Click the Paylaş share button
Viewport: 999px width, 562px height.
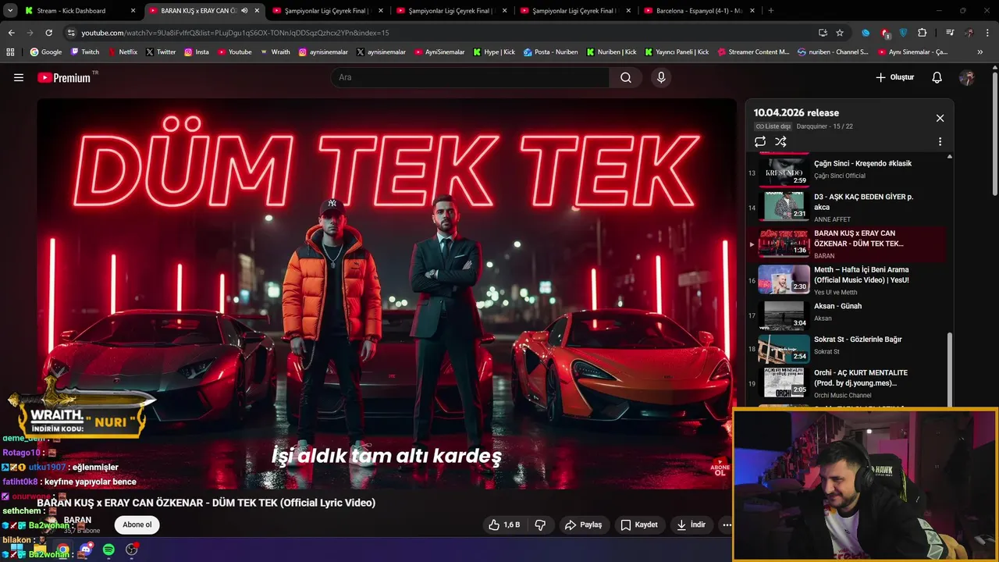[x=583, y=525]
